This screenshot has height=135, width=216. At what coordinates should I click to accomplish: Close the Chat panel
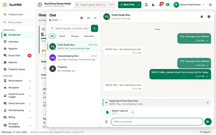coord(95,18)
